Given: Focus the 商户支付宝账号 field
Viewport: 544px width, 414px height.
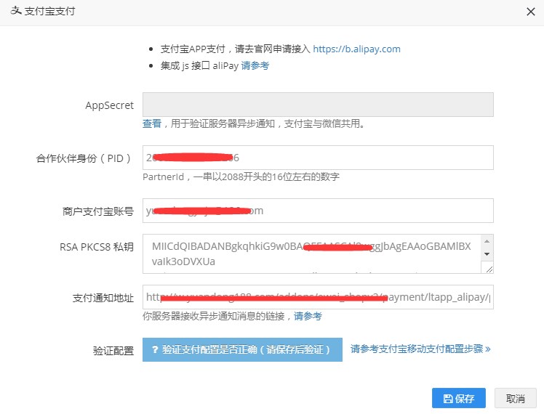Looking at the screenshot, I should click(x=318, y=211).
